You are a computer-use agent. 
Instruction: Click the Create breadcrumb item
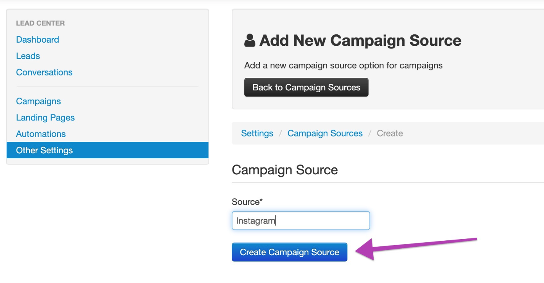(390, 133)
